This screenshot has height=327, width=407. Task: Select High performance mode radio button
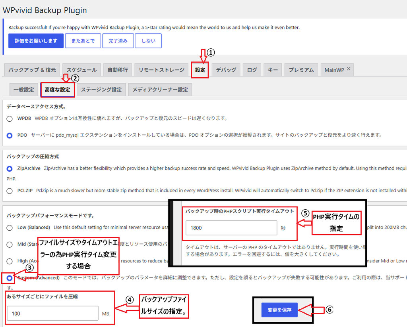(x=10, y=261)
